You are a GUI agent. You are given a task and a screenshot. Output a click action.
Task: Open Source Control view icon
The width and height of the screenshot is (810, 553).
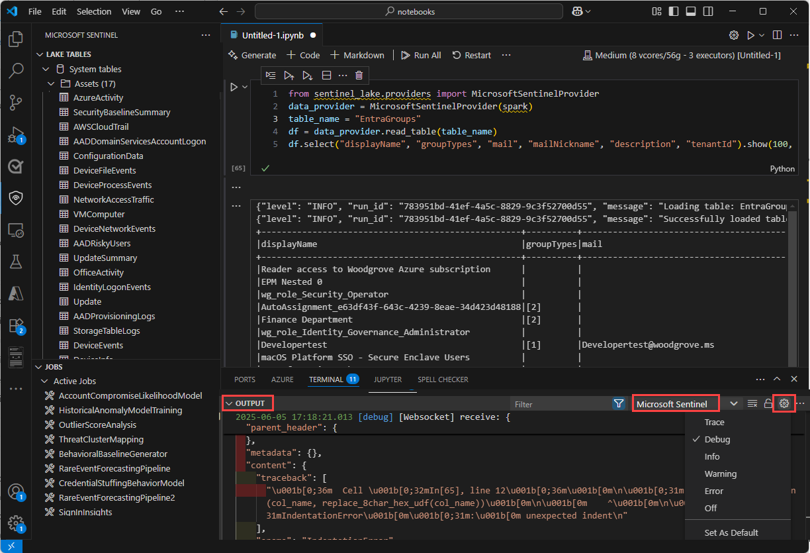(x=16, y=102)
